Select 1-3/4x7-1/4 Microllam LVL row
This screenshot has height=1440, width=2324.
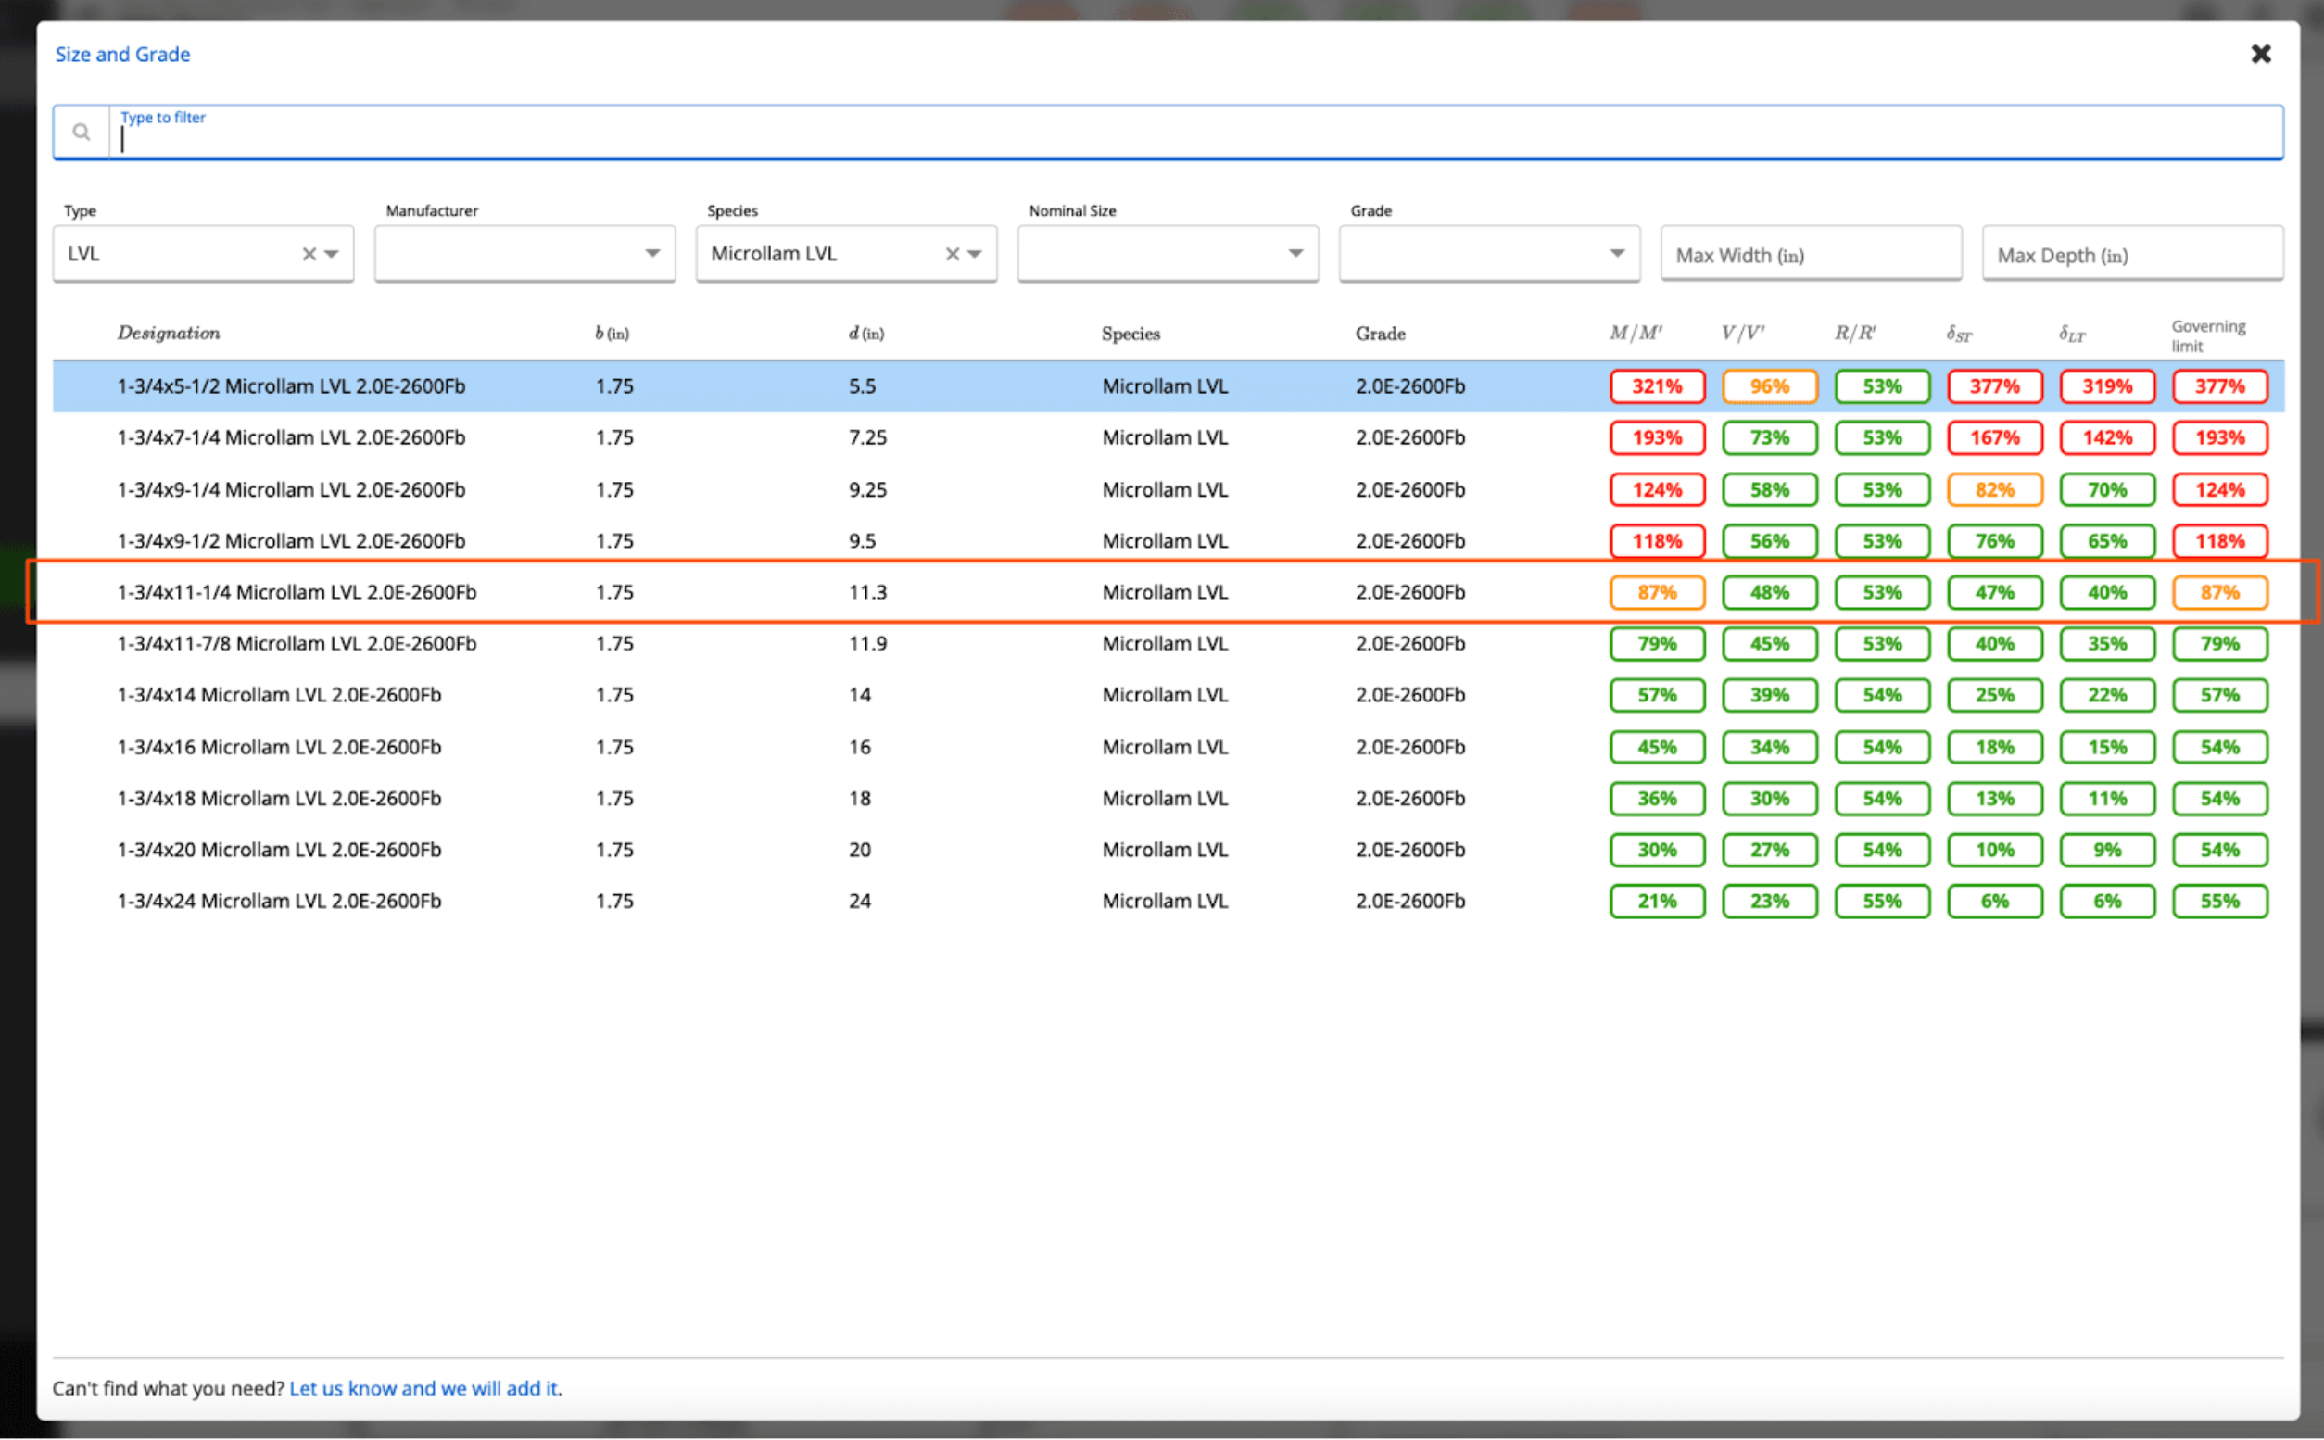(1168, 438)
